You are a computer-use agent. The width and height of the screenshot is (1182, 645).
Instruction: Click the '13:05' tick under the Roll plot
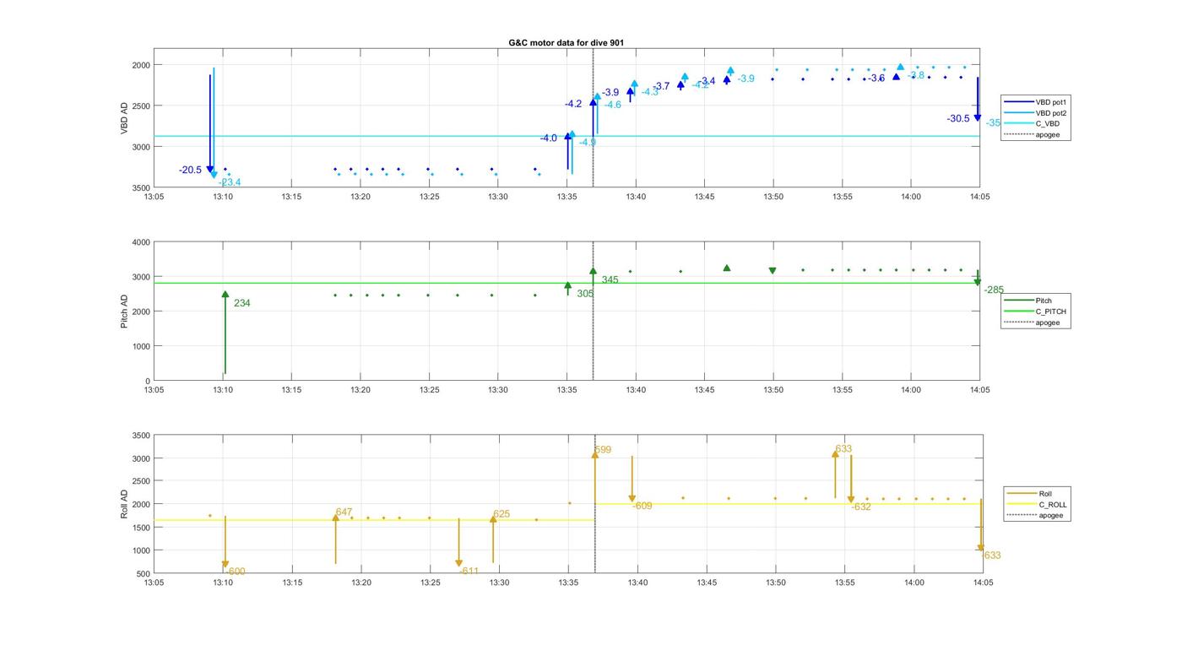[x=154, y=583]
